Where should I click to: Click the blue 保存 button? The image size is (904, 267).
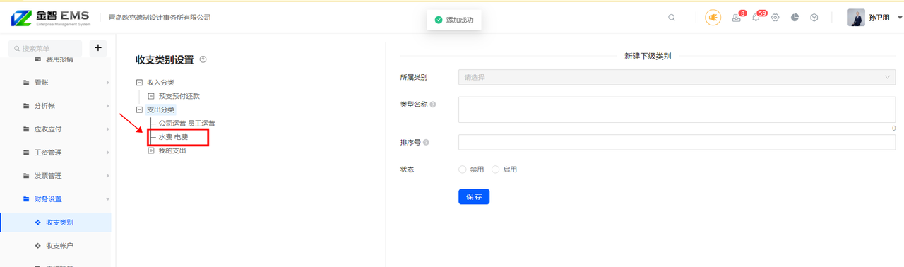474,197
